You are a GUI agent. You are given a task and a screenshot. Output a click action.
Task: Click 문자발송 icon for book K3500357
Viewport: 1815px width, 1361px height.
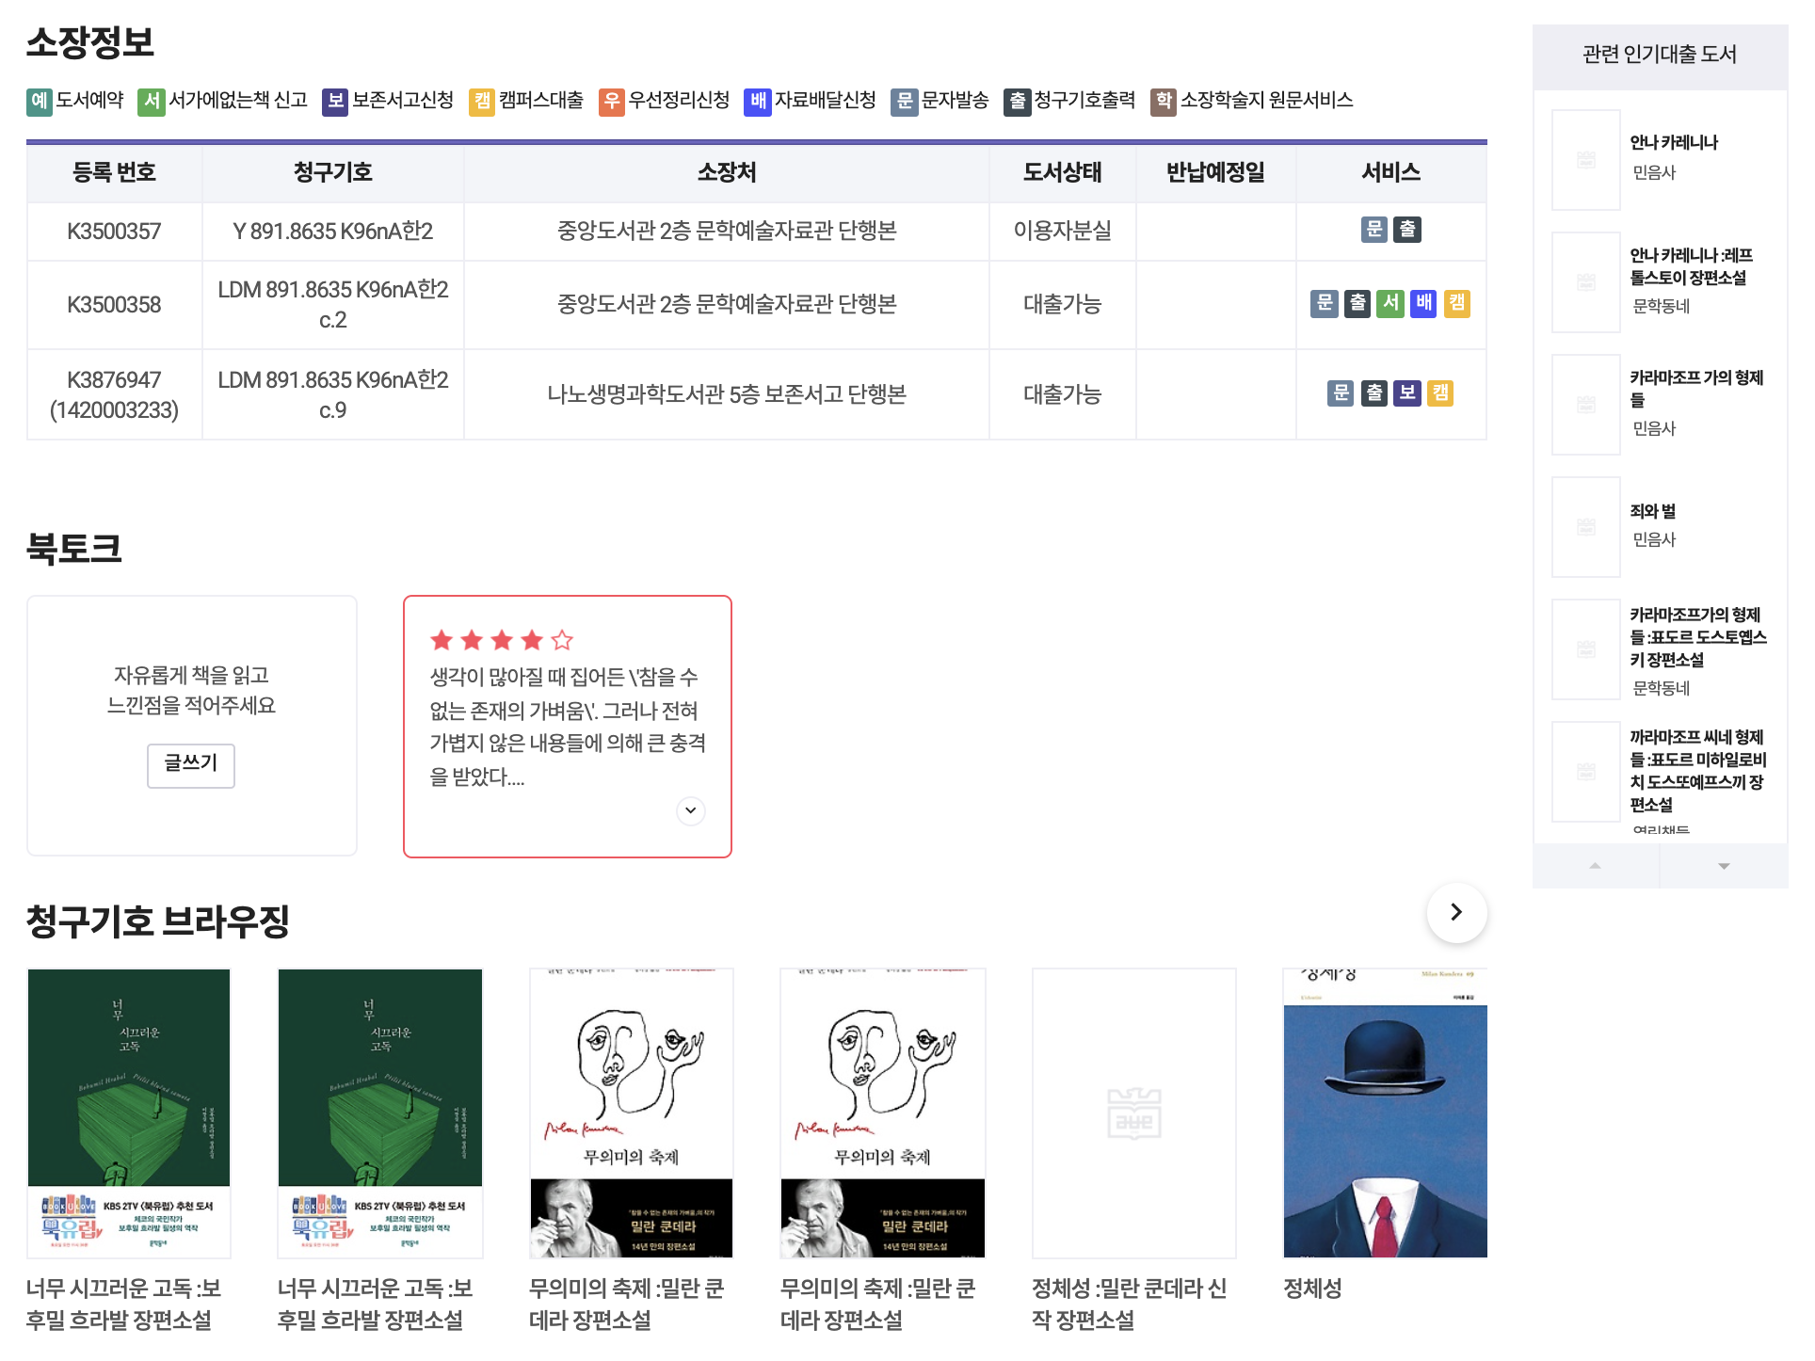click(1374, 230)
